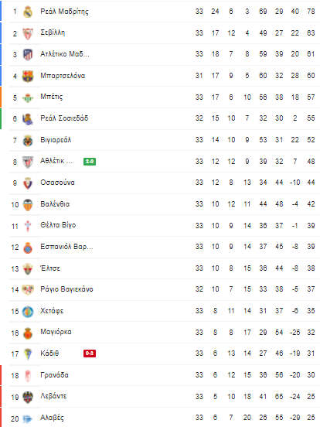Open the Θέλτα Βίγο team link
The height and width of the screenshot is (427, 320).
[58, 225]
